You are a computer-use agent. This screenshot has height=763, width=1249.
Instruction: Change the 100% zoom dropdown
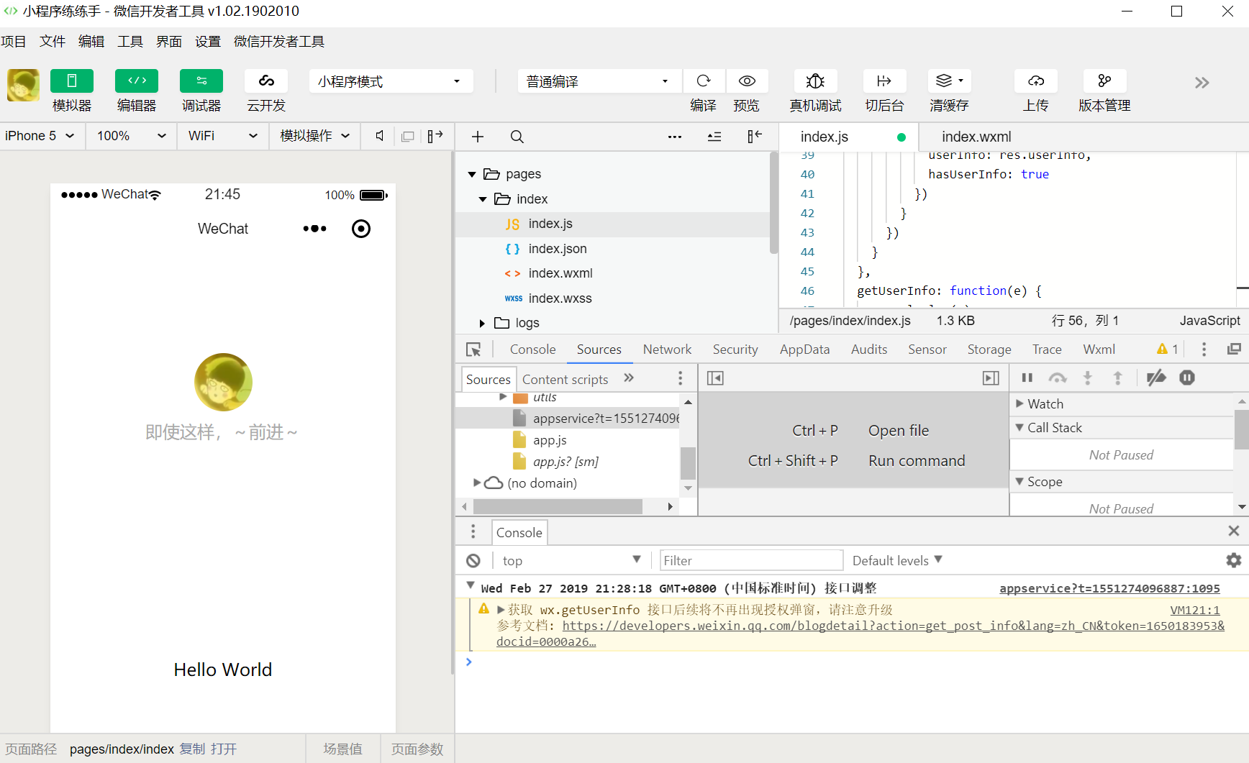tap(132, 136)
